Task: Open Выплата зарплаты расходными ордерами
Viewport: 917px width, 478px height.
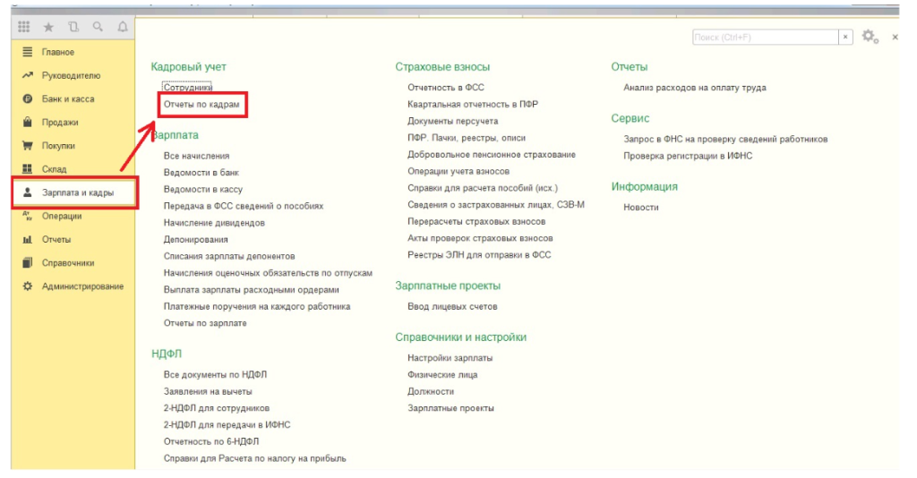Action: [252, 289]
